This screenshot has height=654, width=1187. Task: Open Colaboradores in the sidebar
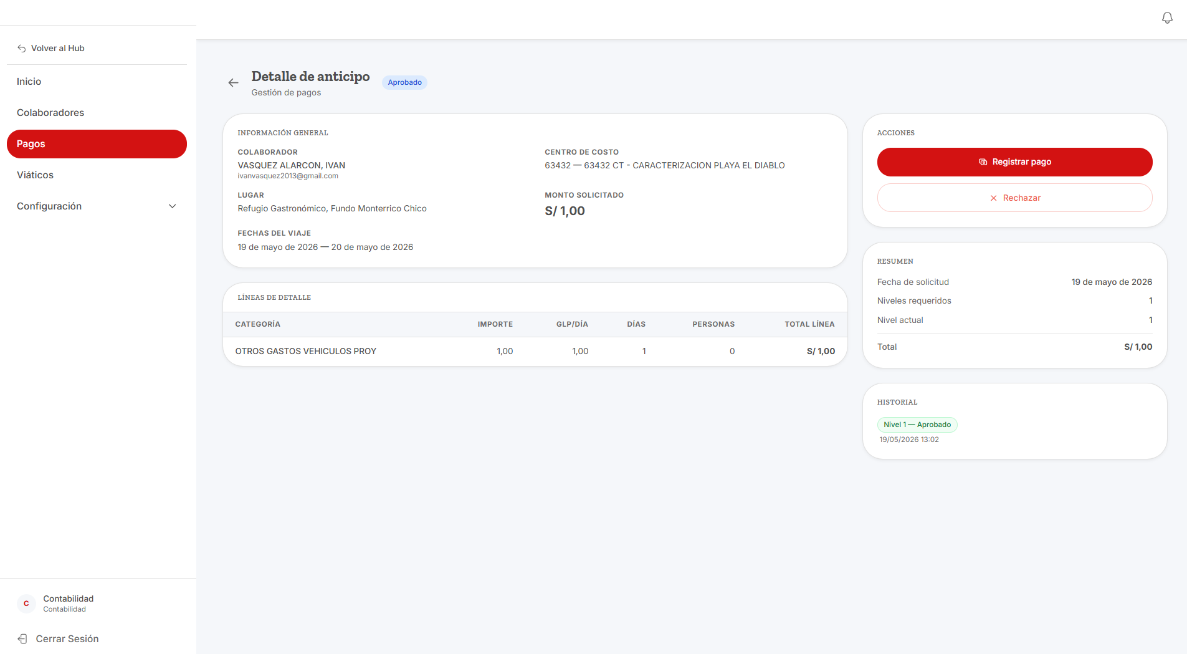pos(97,113)
